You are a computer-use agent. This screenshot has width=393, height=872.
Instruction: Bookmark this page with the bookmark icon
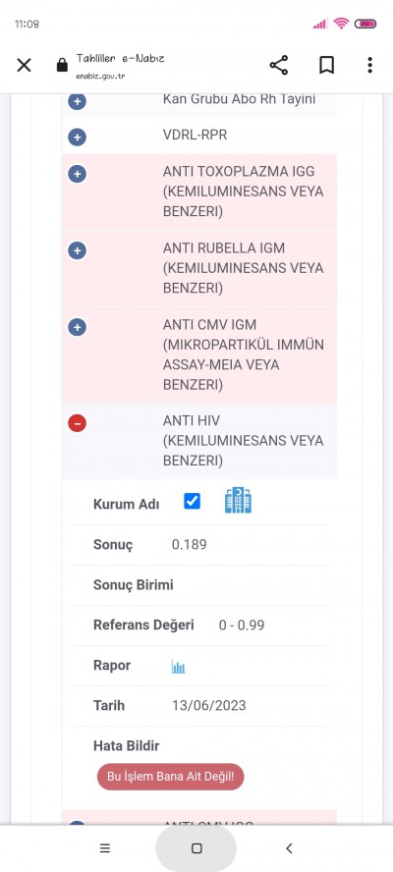coord(327,65)
